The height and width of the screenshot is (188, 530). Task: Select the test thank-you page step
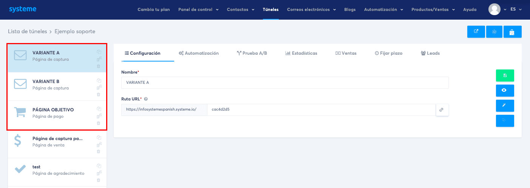57,172
